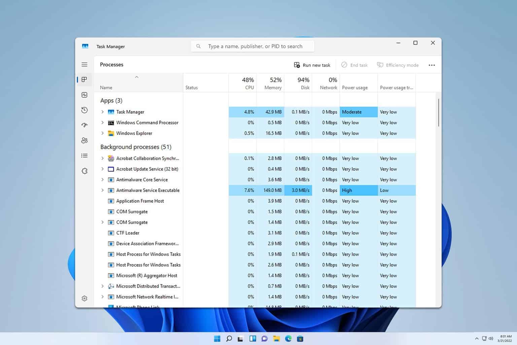This screenshot has height=345, width=517.
Task: Click Run new task button
Action: [x=312, y=65]
